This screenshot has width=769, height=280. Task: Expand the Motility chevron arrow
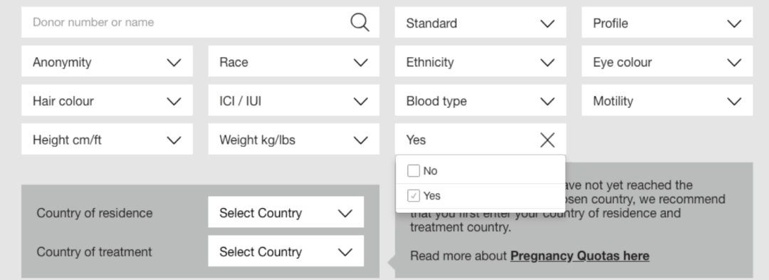pyautogui.click(x=734, y=101)
